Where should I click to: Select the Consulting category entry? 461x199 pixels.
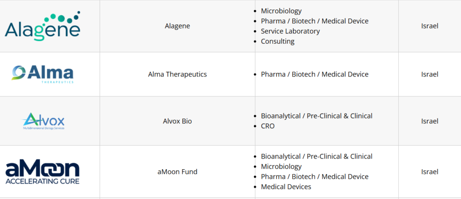click(277, 41)
